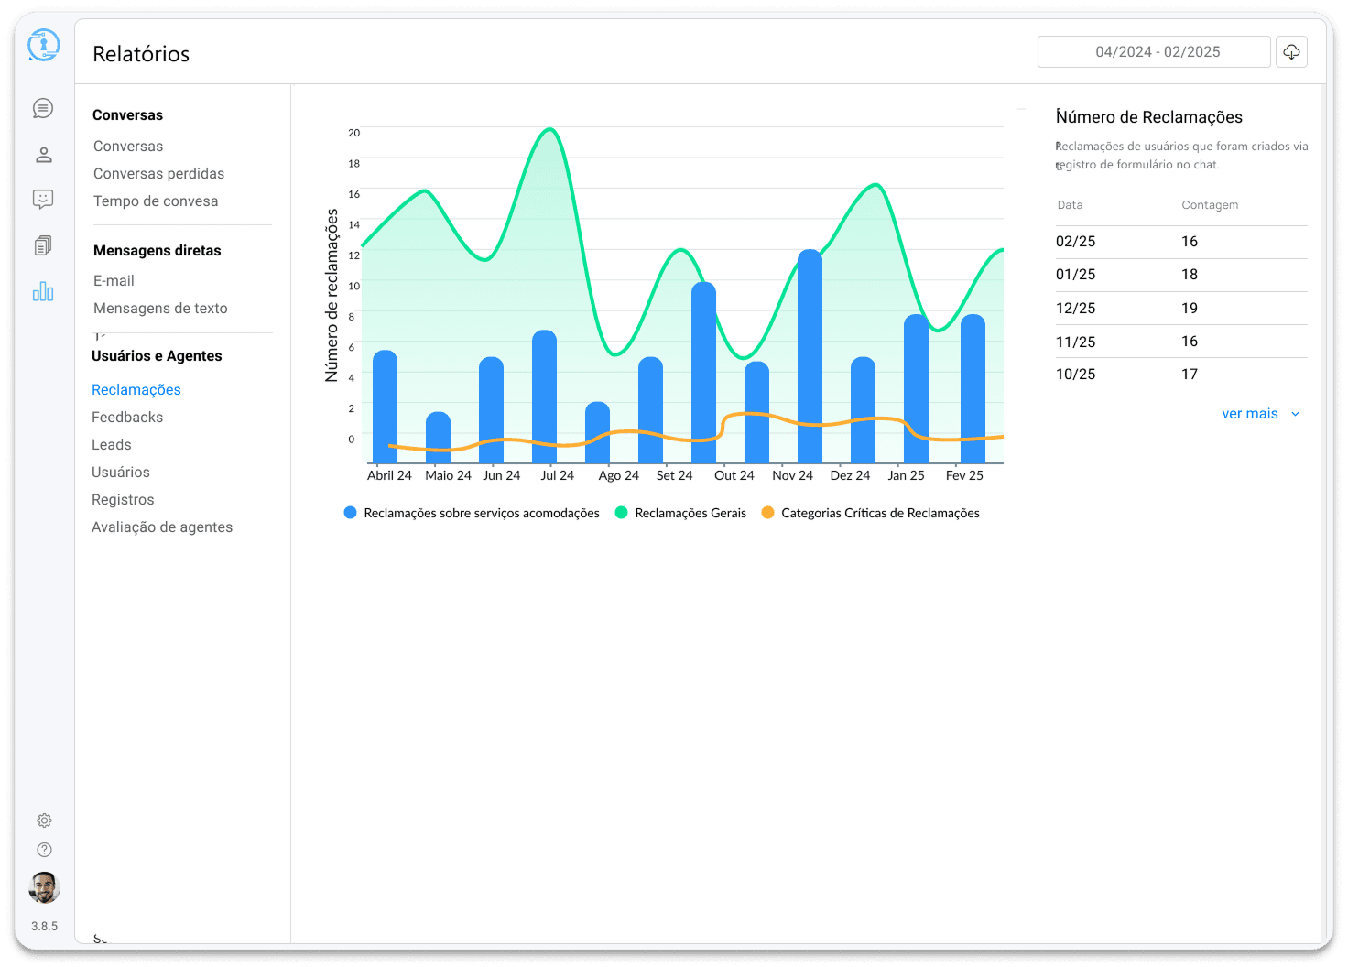Download report using cloud download icon
This screenshot has width=1348, height=967.
[x=1291, y=52]
